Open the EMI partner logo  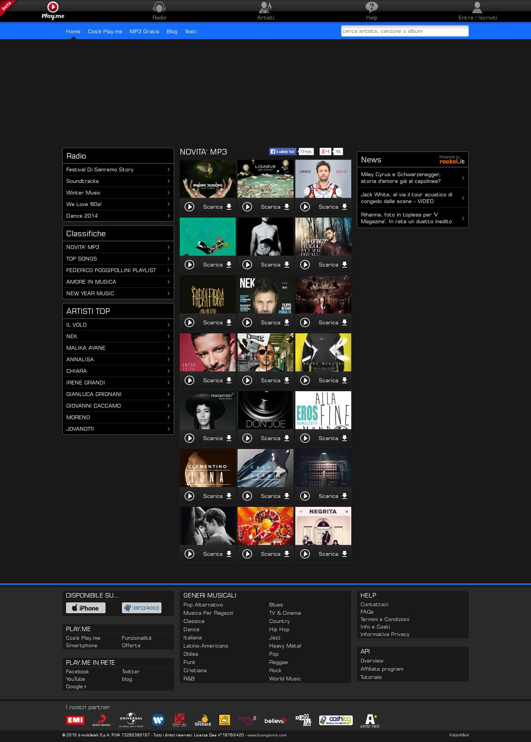[x=75, y=720]
